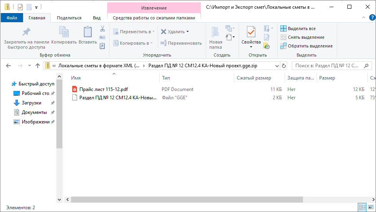This screenshot has height=212, width=376.
Task: Select file Прайс лист 115-12.pdf
Action: tap(104, 89)
